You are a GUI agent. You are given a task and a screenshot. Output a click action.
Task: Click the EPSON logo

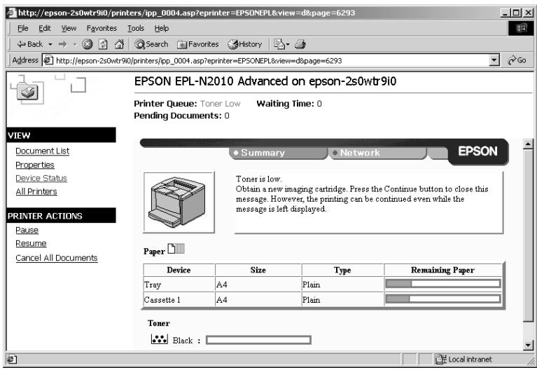coord(477,151)
